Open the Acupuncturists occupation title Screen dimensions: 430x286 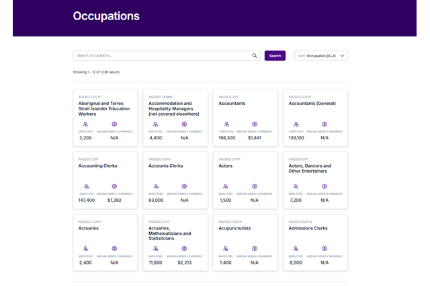(x=234, y=228)
